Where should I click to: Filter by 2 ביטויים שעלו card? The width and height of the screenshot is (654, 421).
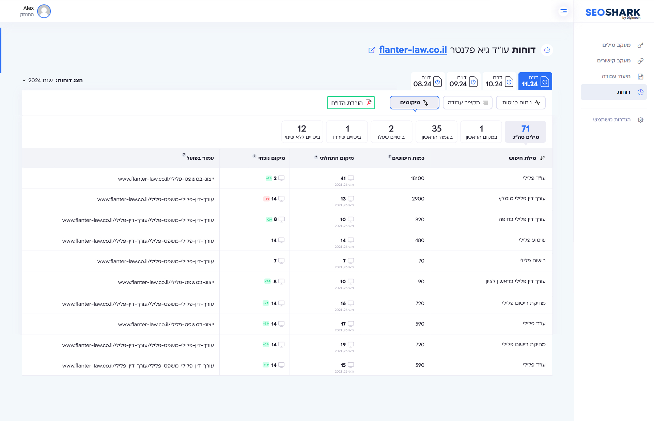[391, 132]
